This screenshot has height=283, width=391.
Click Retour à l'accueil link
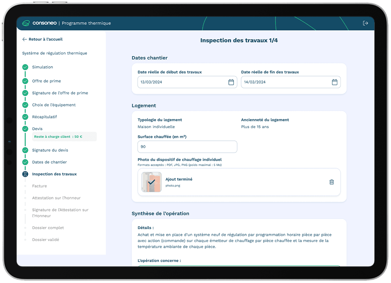coord(46,39)
